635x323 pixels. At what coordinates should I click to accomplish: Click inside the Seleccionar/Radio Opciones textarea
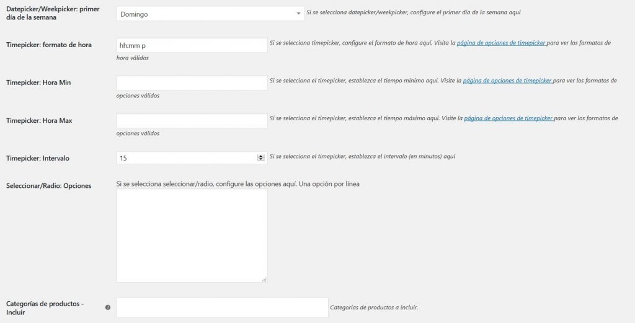coord(192,236)
